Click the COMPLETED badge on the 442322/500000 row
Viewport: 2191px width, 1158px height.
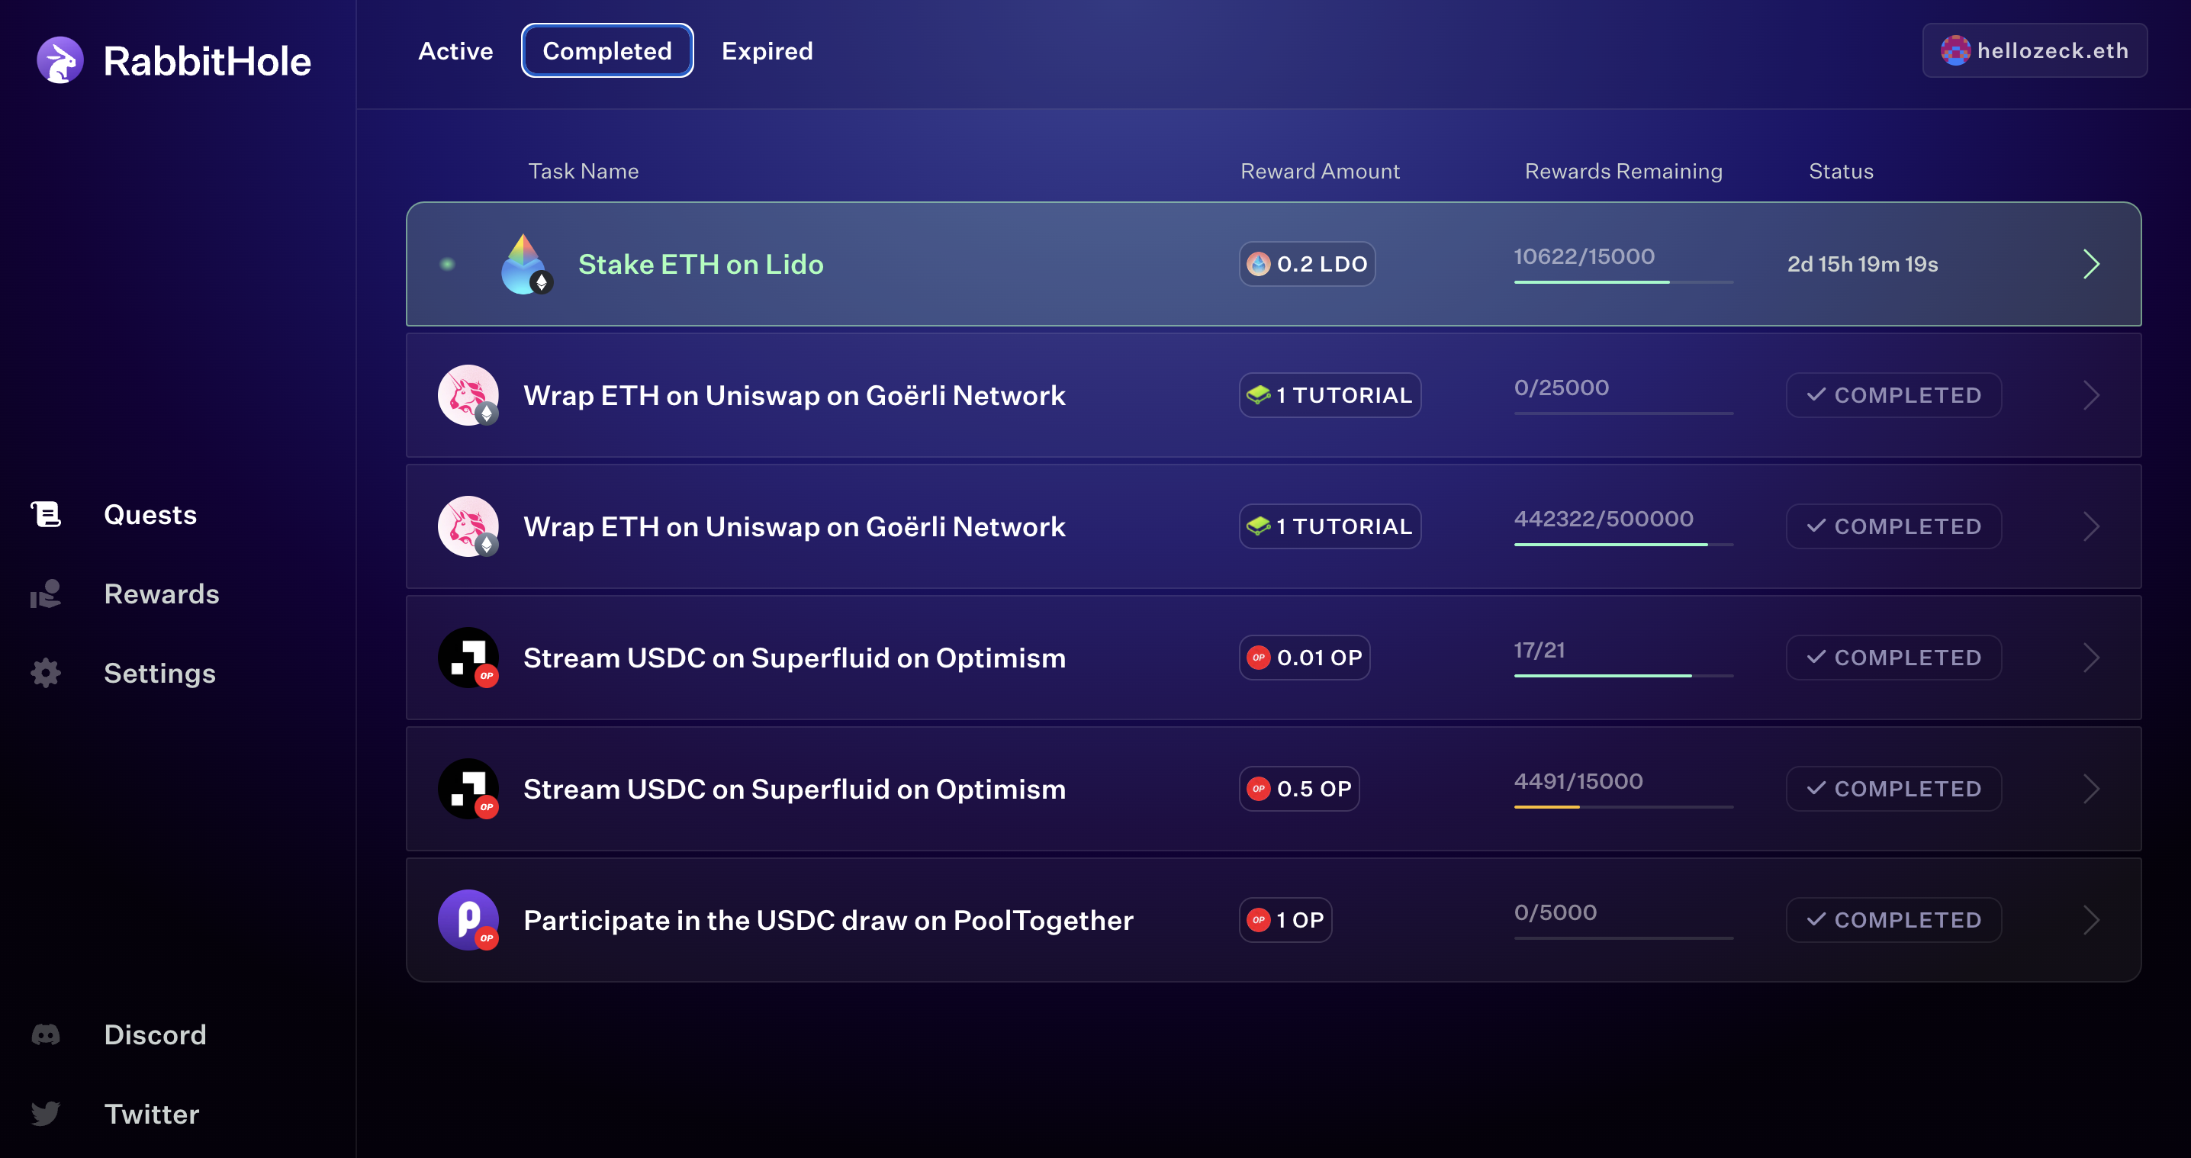point(1894,526)
